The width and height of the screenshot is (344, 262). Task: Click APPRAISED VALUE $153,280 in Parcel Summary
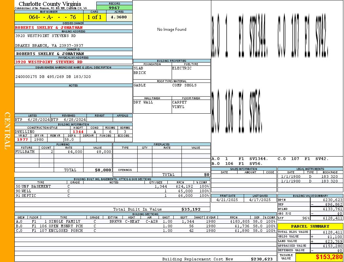tap(333, 246)
